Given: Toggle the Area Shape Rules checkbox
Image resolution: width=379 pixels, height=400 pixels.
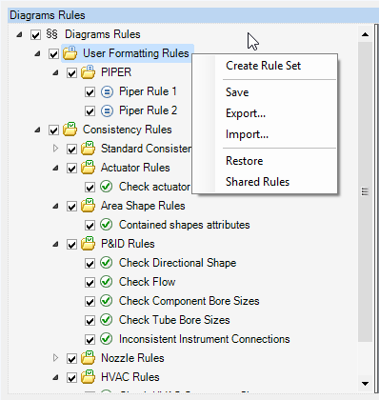Looking at the screenshot, I should (x=71, y=207).
